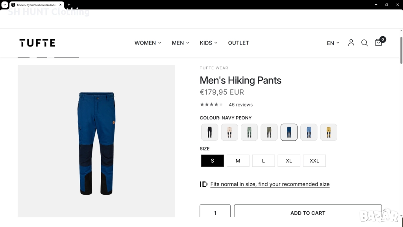Open the user account icon

point(351,43)
